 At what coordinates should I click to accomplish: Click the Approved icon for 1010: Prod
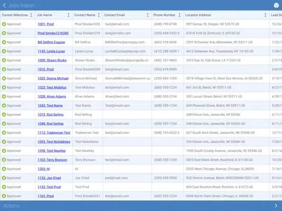(x=4, y=69)
